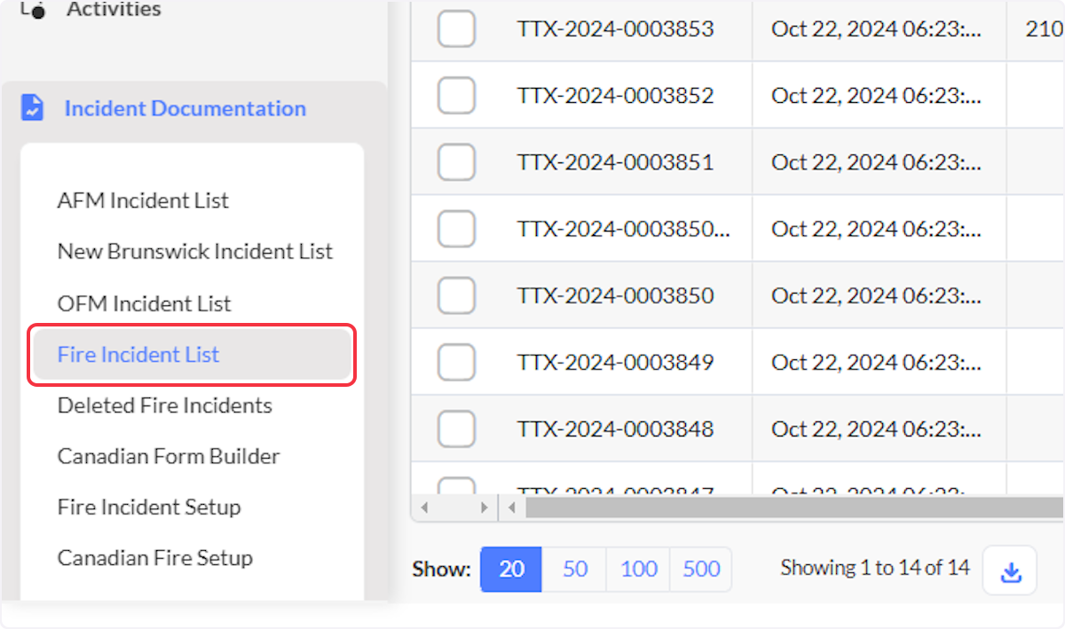The image size is (1065, 629).
Task: Open New Brunswick Incident List
Action: coord(195,251)
